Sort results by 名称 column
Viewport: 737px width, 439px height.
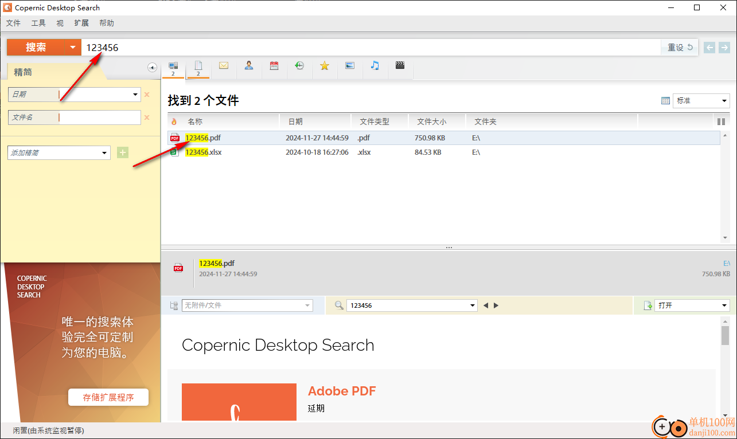tap(195, 121)
